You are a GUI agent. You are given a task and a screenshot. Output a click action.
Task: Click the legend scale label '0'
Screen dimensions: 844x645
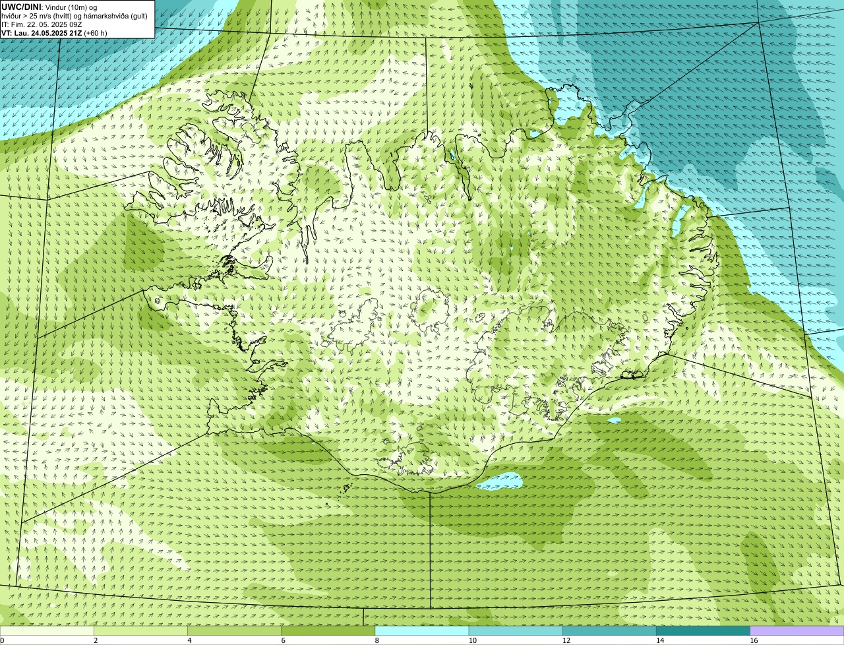tap(3, 640)
